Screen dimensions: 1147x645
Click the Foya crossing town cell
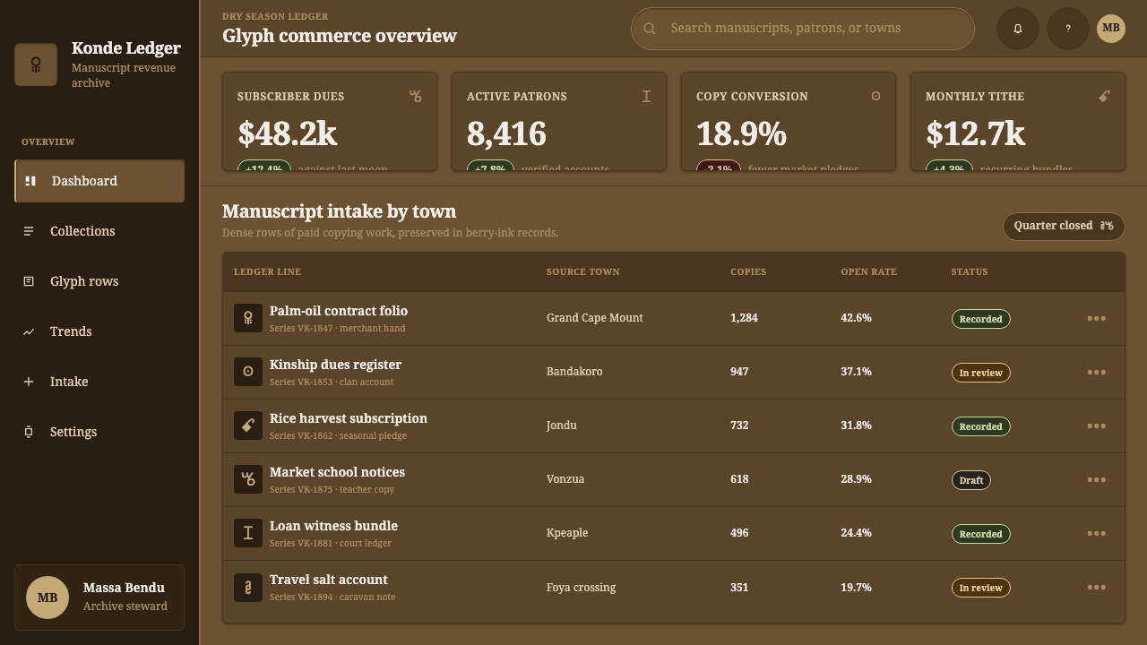581,588
